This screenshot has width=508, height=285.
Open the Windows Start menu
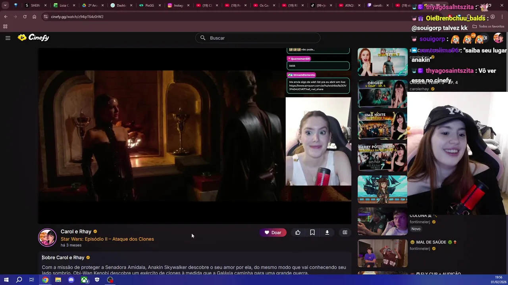(x=6, y=280)
